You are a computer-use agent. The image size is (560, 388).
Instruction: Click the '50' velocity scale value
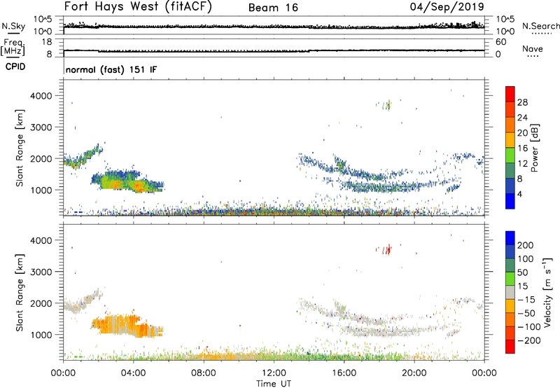tap(522, 272)
